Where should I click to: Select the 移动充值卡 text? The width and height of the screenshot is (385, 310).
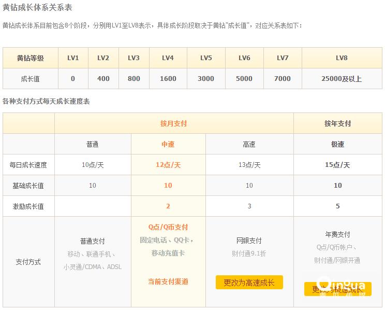168,253
